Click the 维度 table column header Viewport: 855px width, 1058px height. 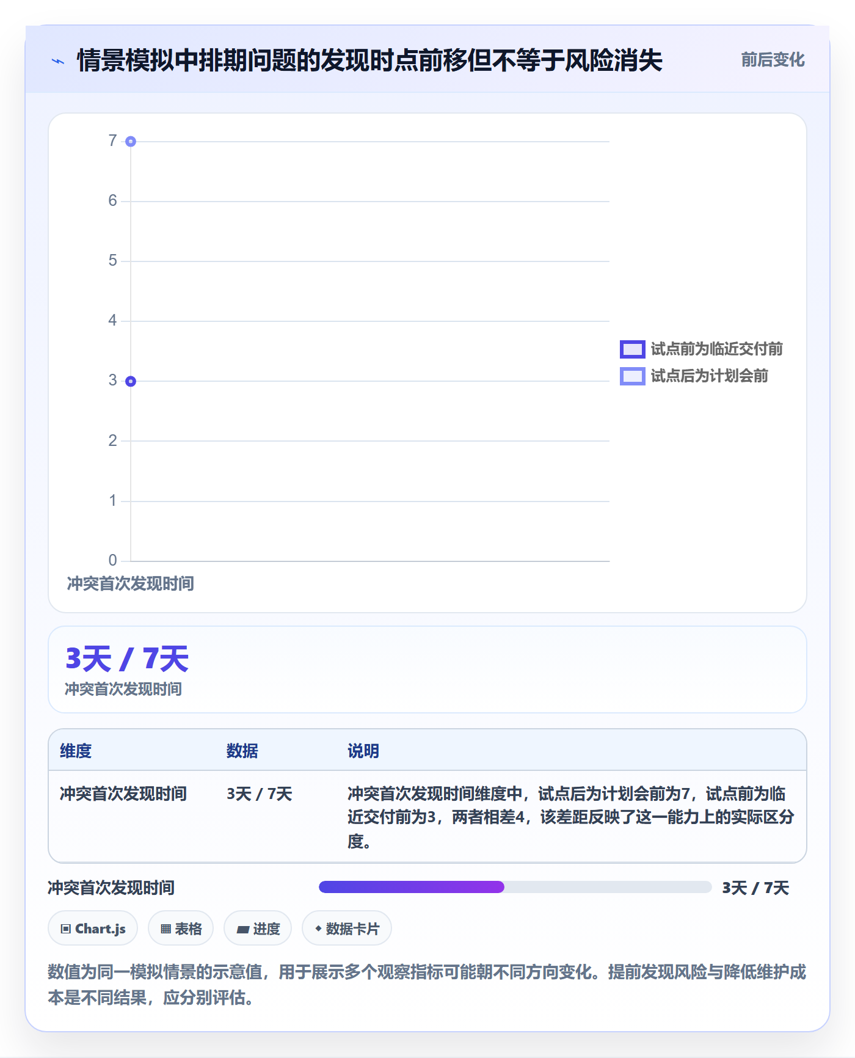tap(76, 751)
